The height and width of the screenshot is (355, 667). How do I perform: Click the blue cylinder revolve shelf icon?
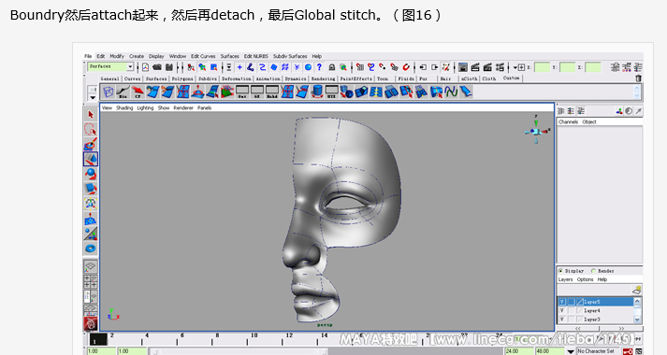(x=317, y=92)
